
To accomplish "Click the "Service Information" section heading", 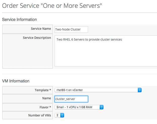I will [x=19, y=19].
